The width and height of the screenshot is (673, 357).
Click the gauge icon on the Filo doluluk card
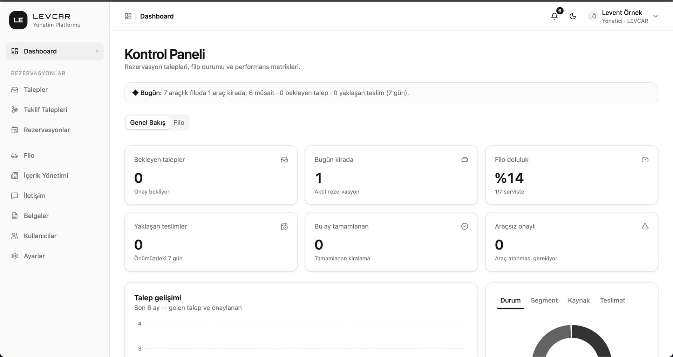pos(645,160)
